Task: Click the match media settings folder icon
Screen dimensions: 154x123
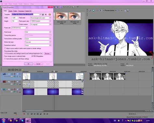Action: coord(50,14)
